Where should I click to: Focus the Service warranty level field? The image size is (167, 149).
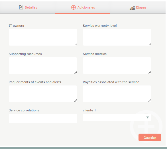(117, 37)
